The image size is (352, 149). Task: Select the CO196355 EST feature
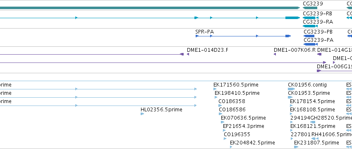[225, 139]
